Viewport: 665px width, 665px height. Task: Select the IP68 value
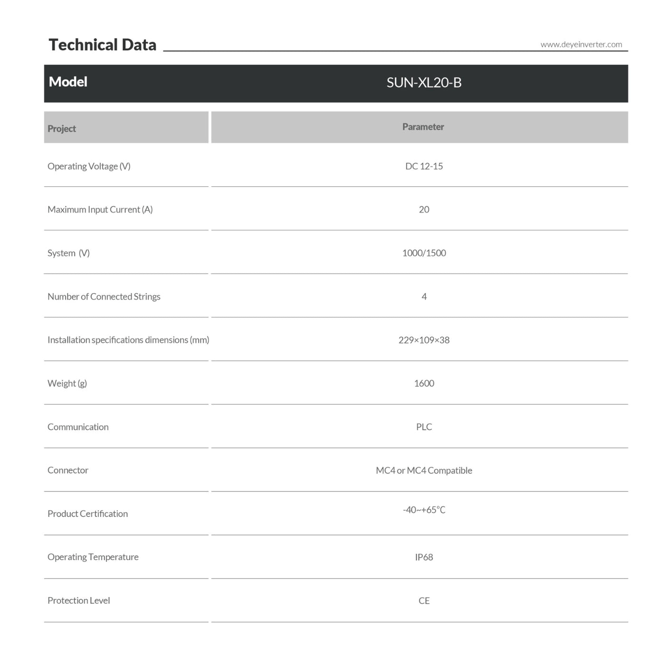[424, 557]
